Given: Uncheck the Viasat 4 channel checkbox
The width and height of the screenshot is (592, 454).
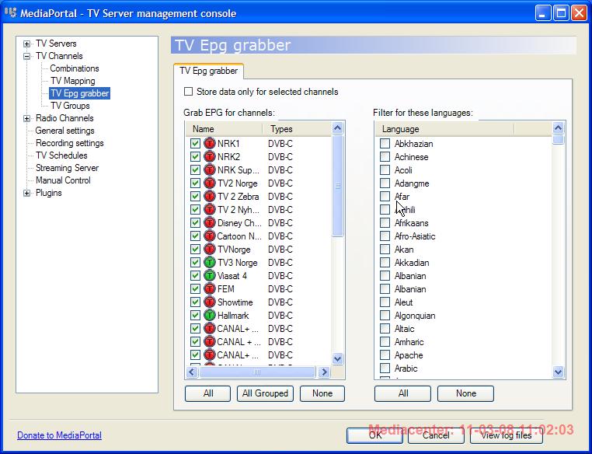Looking at the screenshot, I should coord(195,276).
